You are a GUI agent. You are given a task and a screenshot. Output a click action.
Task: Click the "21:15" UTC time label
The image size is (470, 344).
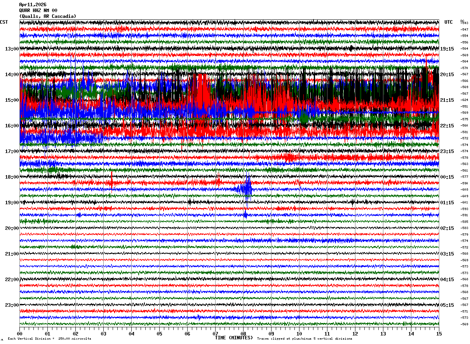(x=447, y=100)
